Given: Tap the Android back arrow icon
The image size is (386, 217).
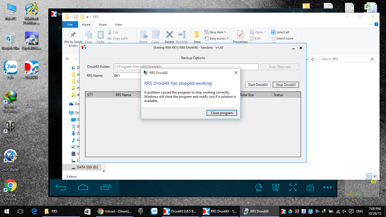Looking at the screenshot, I should click(61, 187).
